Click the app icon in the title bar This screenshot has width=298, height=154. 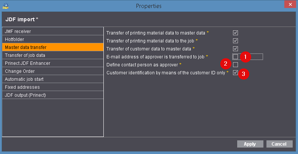pos(5,6)
